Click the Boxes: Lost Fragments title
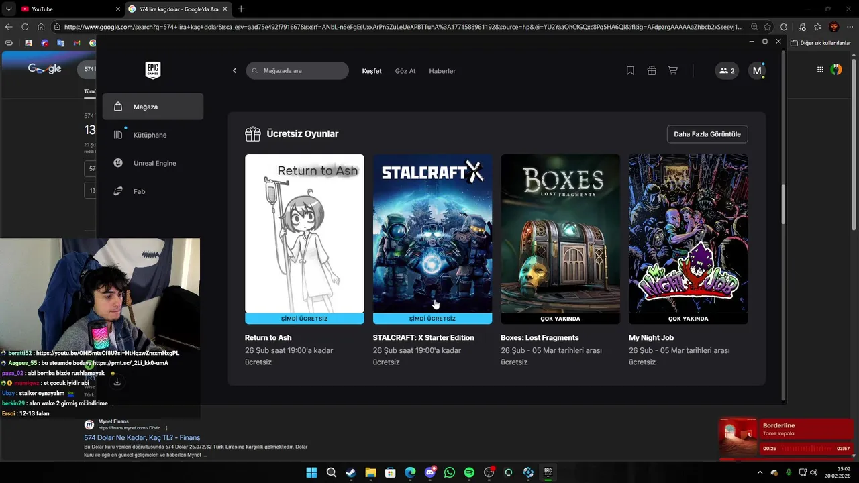This screenshot has width=859, height=483. point(540,338)
